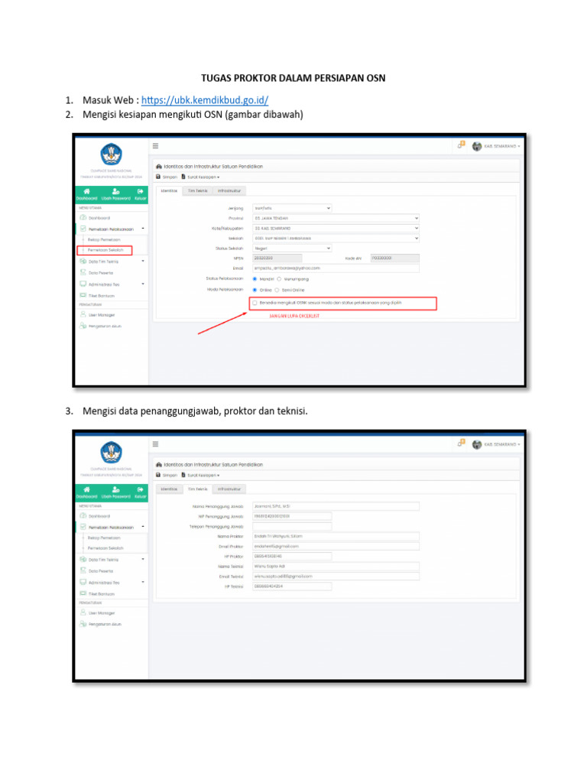Click the green Dashboard home icon in step 2 screenshot
Screen dimensions: 587x783
click(x=87, y=191)
